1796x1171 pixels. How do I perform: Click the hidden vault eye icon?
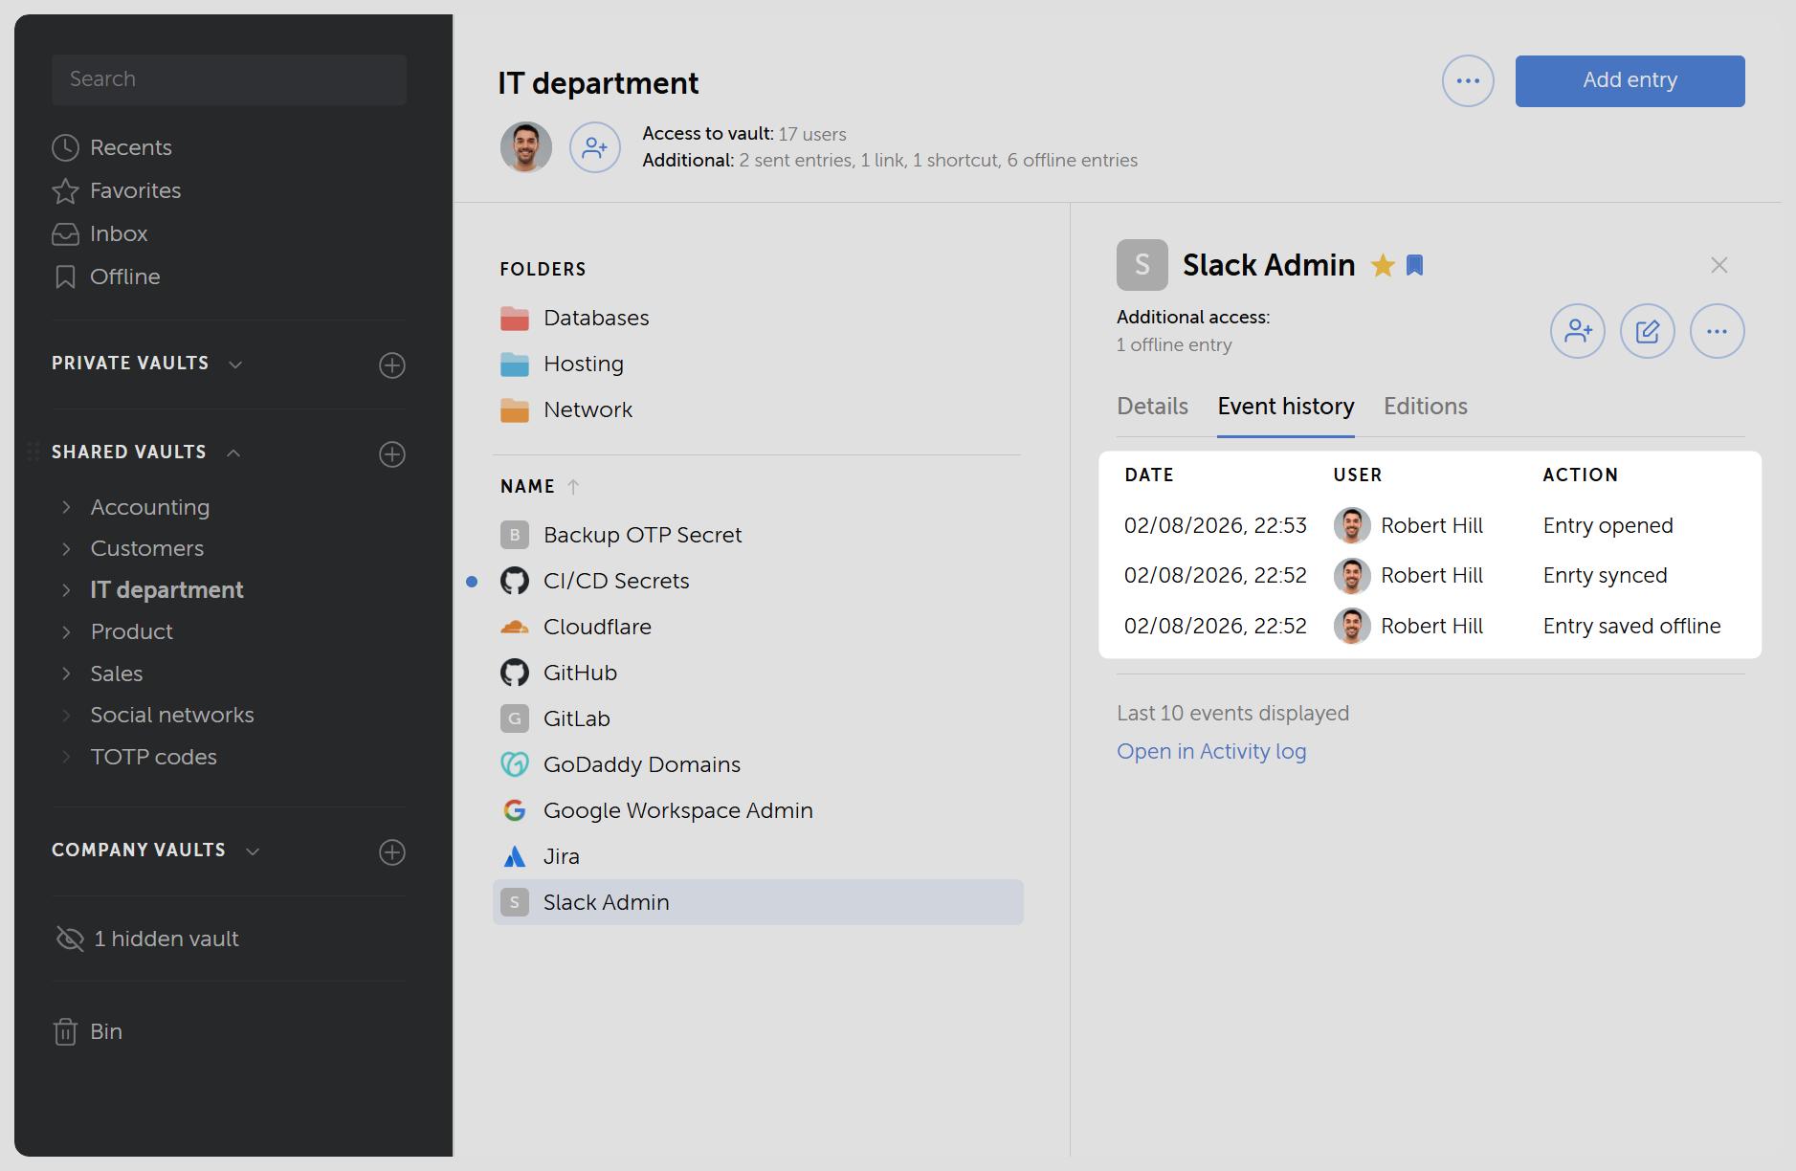70,939
